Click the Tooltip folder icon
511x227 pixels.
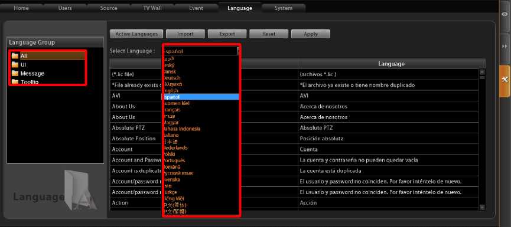point(15,82)
